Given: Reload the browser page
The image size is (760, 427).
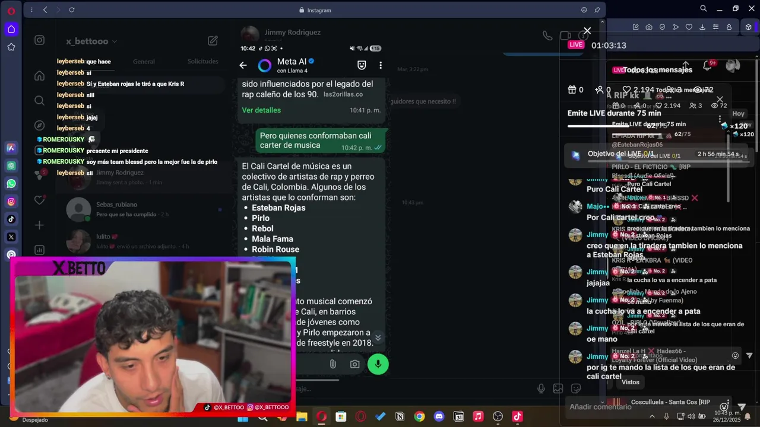Looking at the screenshot, I should point(72,10).
